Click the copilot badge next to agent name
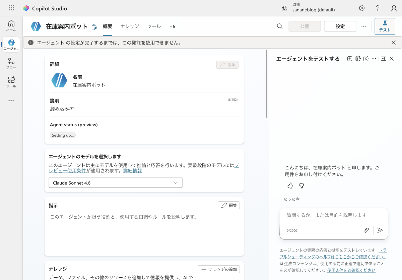The width and height of the screenshot is (402, 280). [94, 27]
